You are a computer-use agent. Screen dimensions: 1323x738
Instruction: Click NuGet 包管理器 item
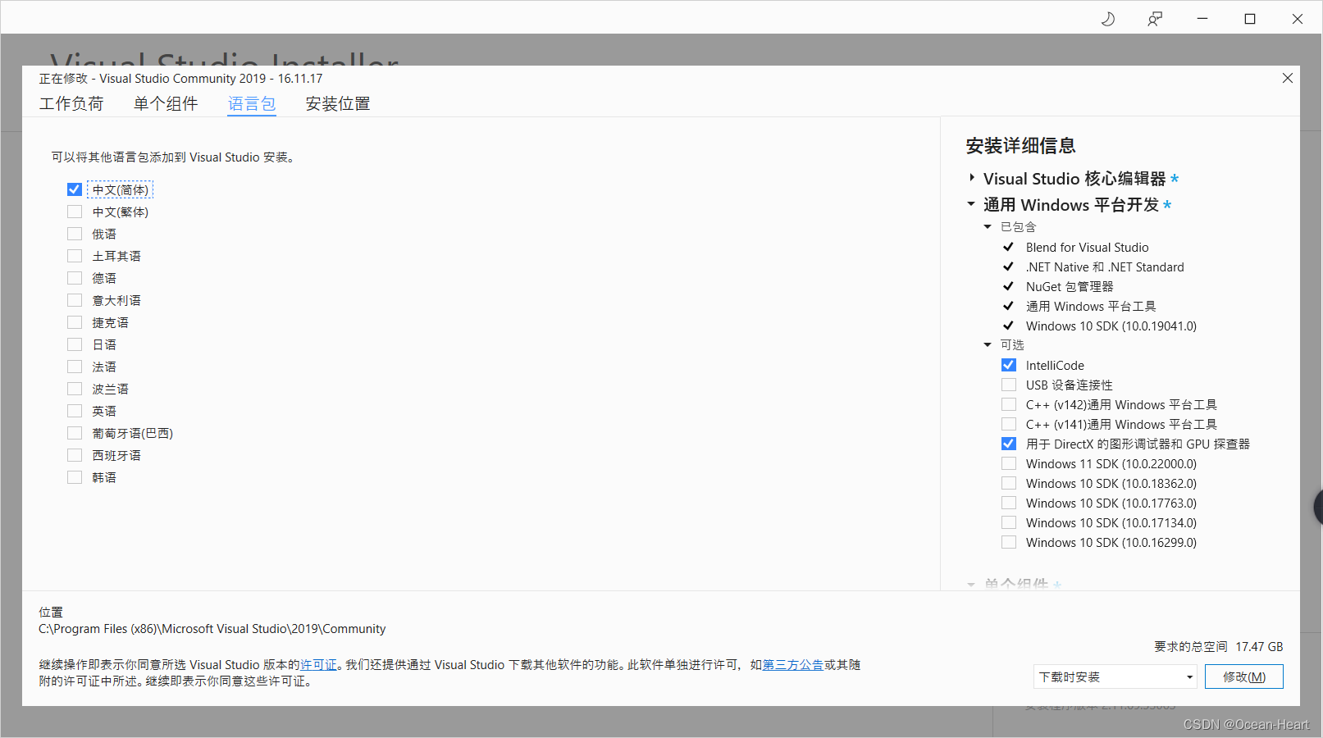click(1070, 286)
